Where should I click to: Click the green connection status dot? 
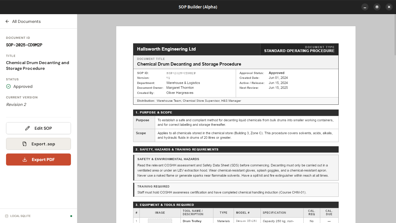[x=71, y=216]
